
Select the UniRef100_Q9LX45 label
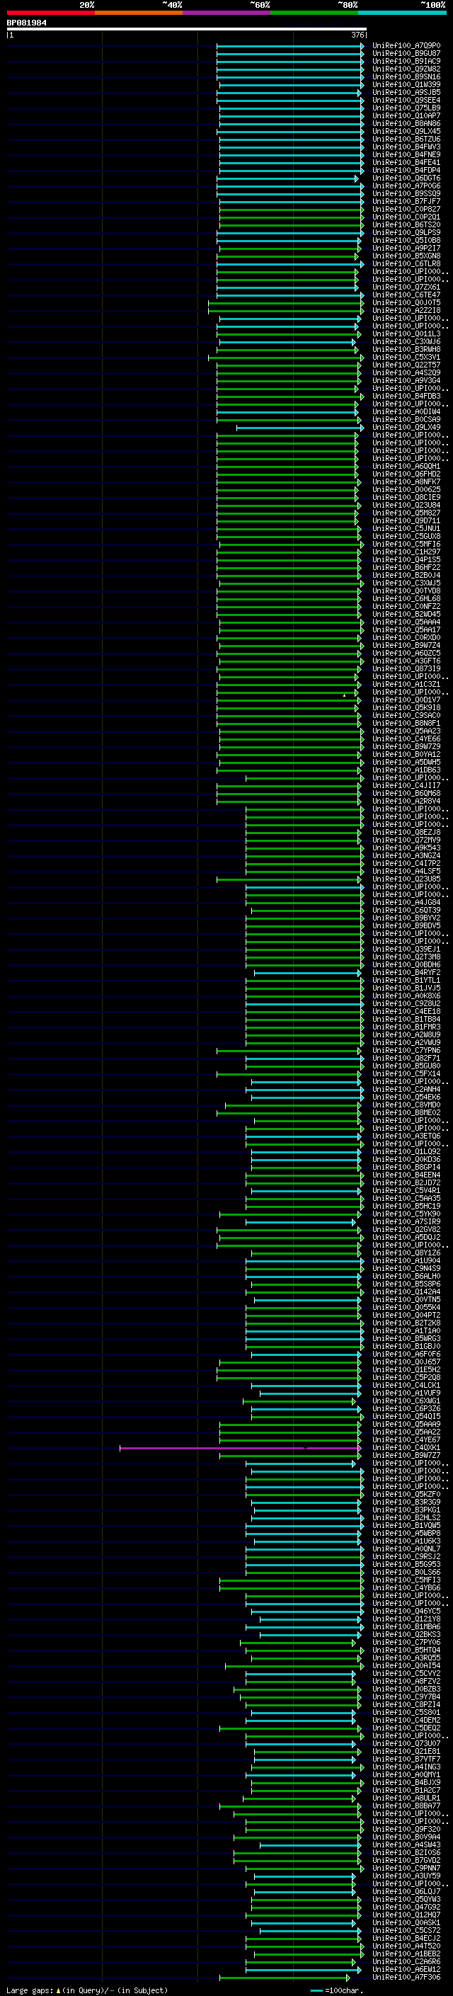point(406,131)
